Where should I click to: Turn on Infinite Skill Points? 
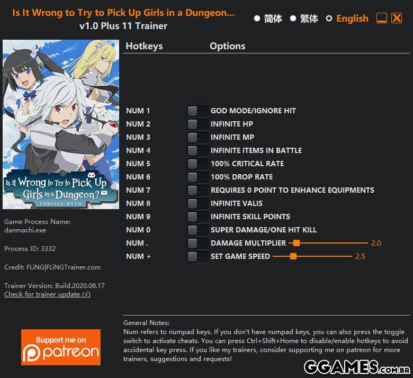click(197, 217)
